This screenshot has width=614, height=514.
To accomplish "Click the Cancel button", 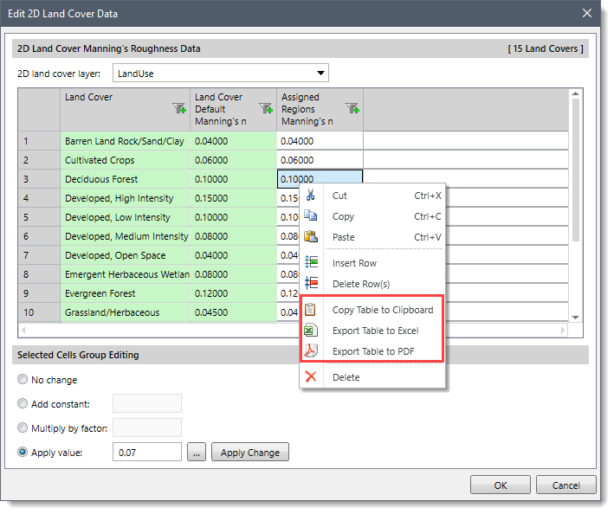I will pos(566,485).
